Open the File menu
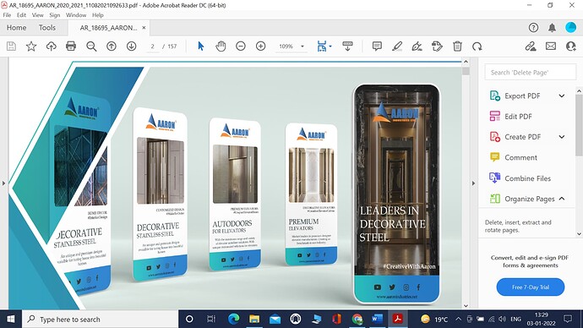 [7, 15]
